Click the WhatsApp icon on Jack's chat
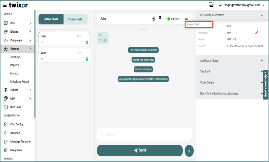Screen dimensions: 269x162 click(x=87, y=59)
